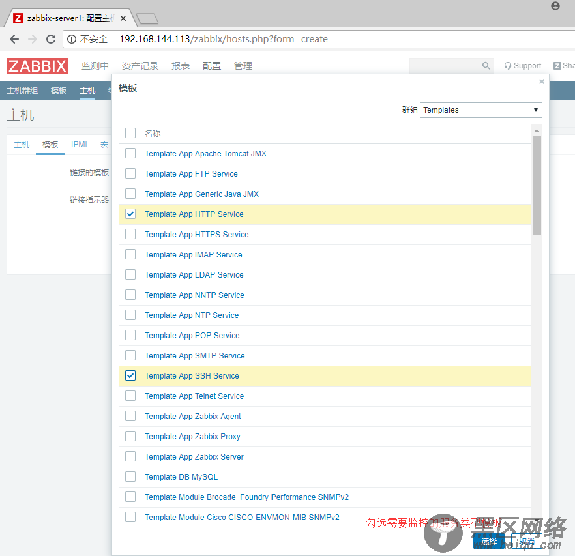Reload the page with the refresh icon
Screen dimensions: 575x556
click(x=51, y=39)
